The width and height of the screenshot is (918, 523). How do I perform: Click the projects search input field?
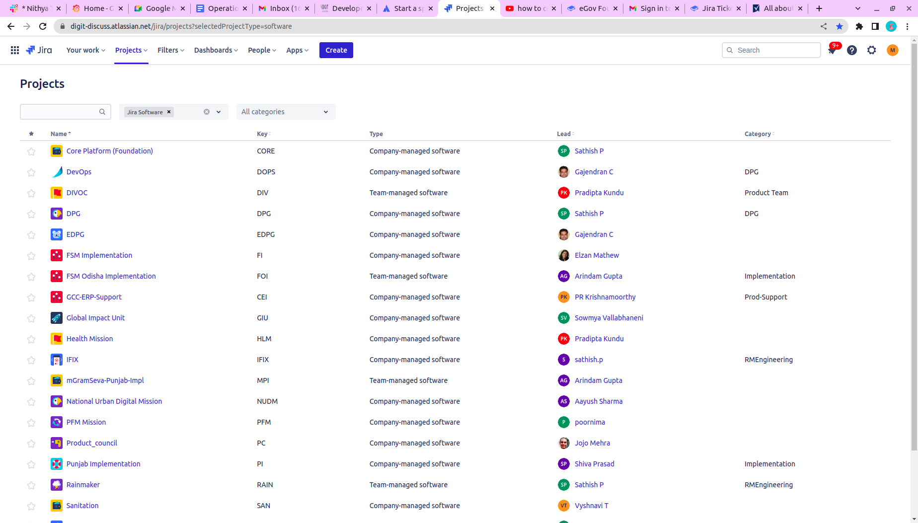[60, 112]
